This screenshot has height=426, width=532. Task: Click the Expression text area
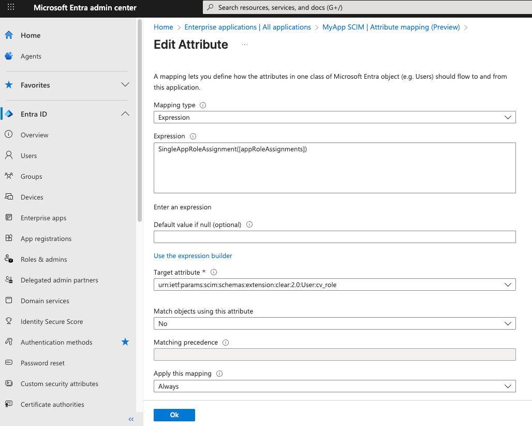click(334, 168)
